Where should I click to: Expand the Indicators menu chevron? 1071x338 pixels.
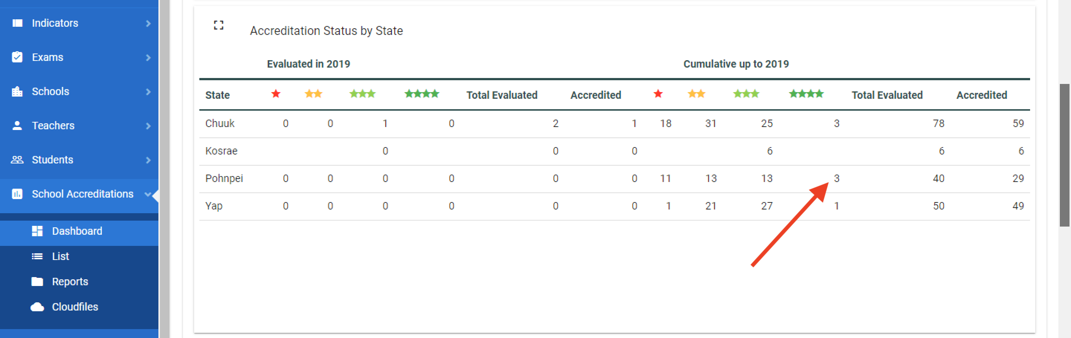pos(148,24)
